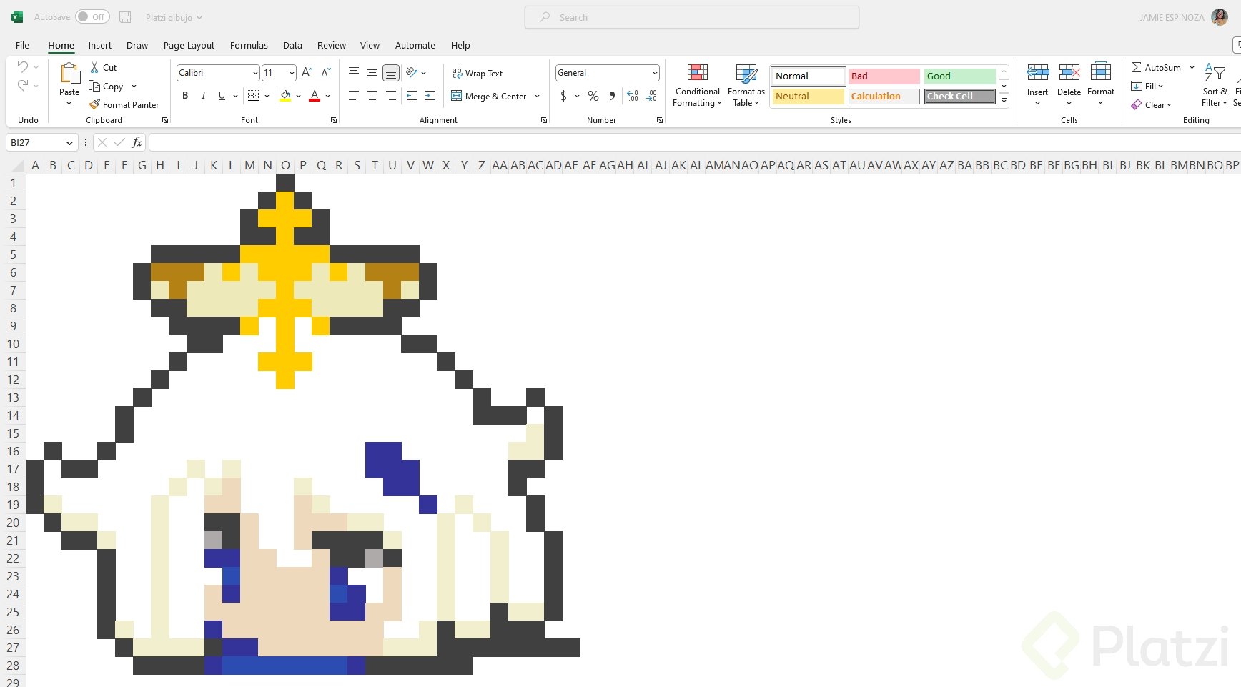This screenshot has width=1241, height=687.
Task: Click the Paste clipboard icon
Action: click(69, 73)
